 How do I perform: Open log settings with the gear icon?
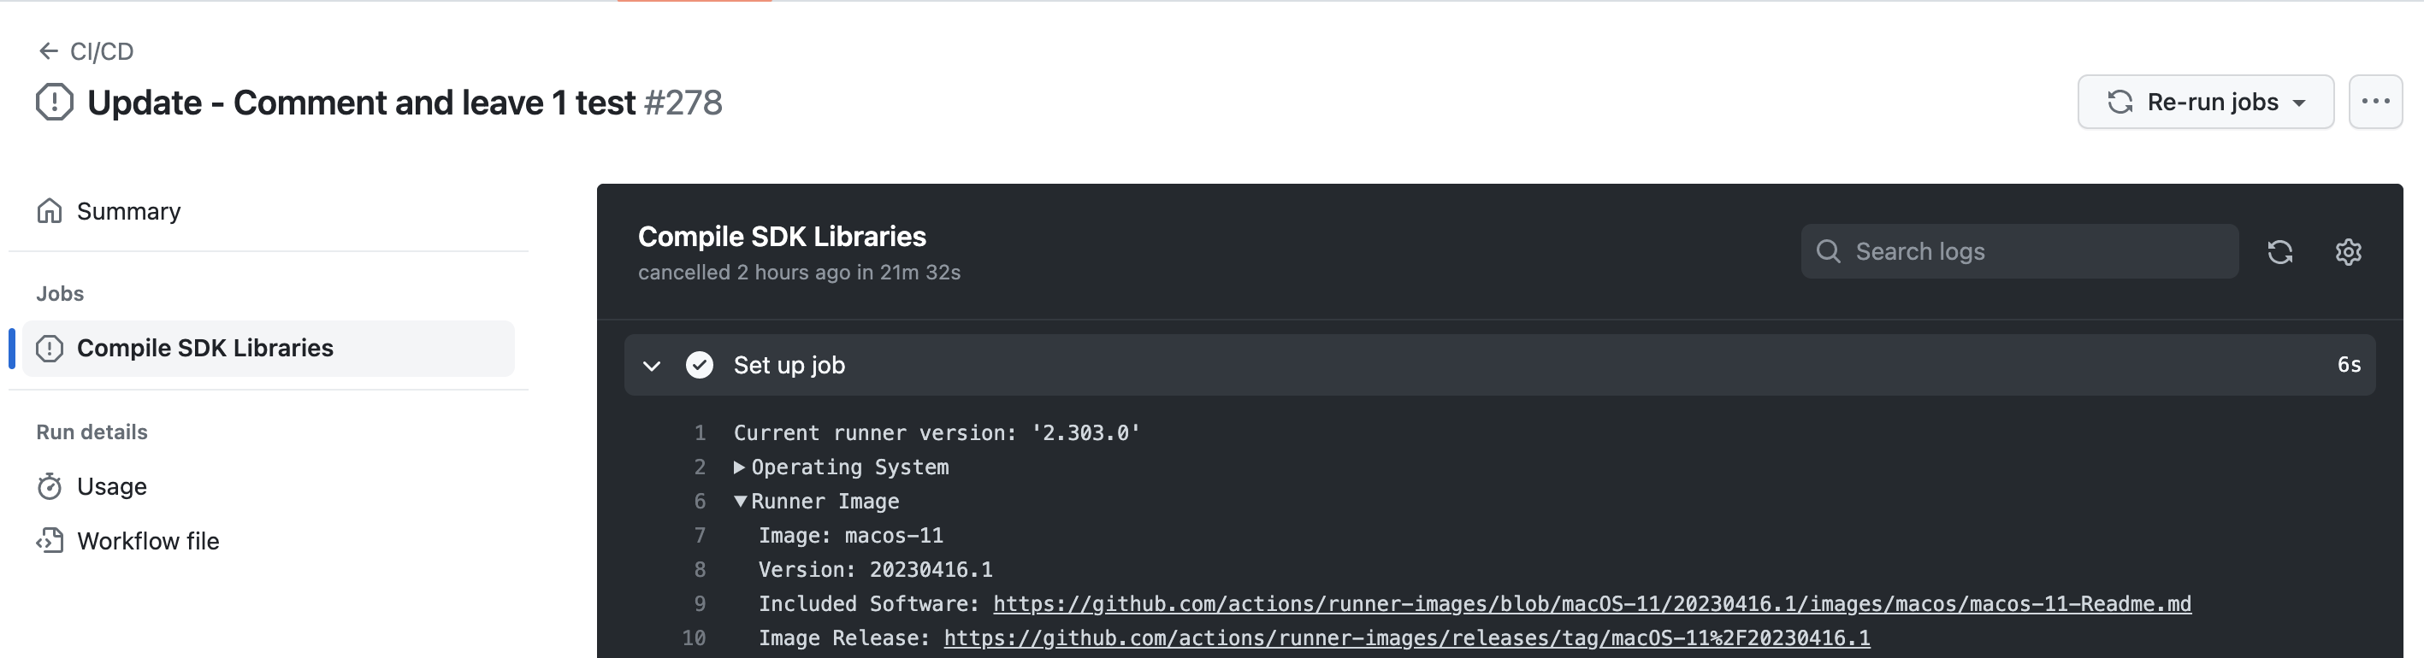(2348, 252)
